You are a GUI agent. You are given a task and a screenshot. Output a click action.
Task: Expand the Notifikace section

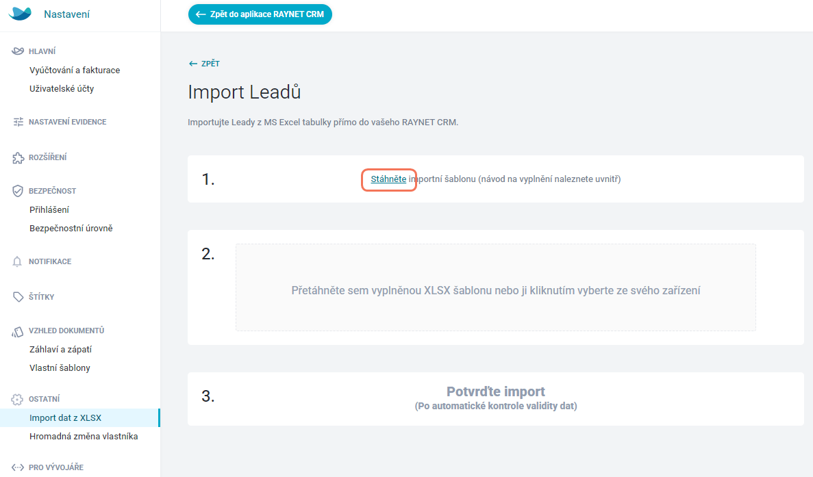pos(50,261)
